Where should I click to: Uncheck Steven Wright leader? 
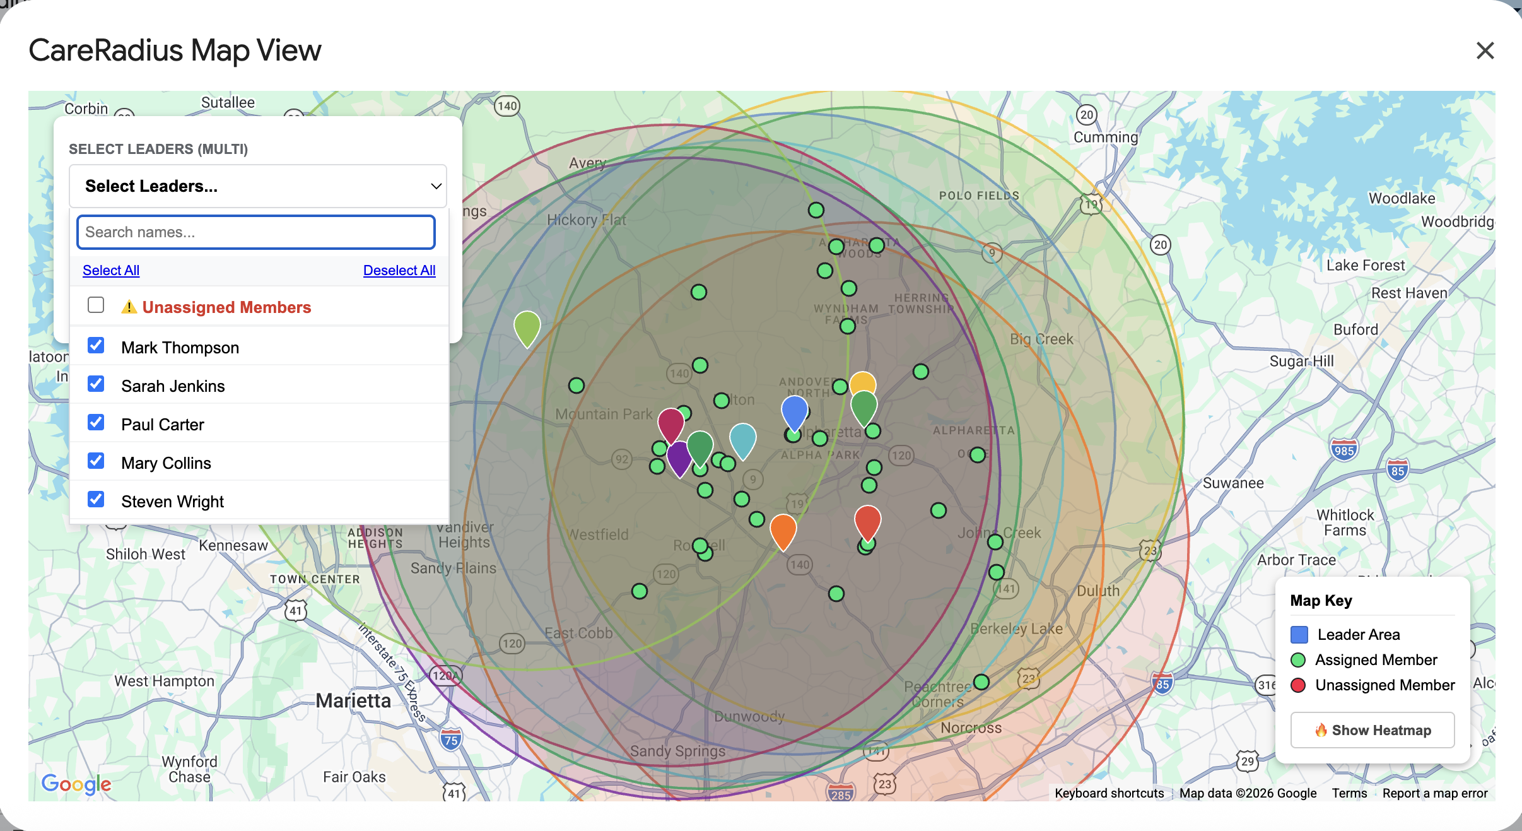point(96,500)
